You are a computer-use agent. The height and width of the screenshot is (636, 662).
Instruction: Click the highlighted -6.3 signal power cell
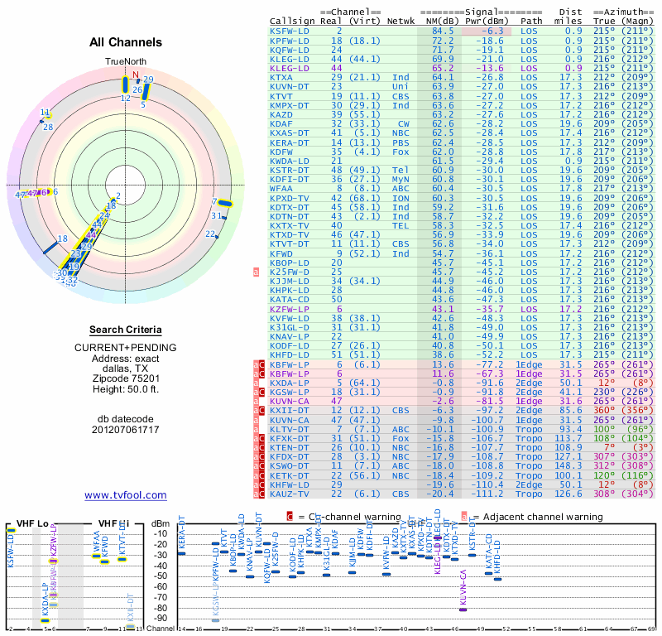pyautogui.click(x=486, y=31)
